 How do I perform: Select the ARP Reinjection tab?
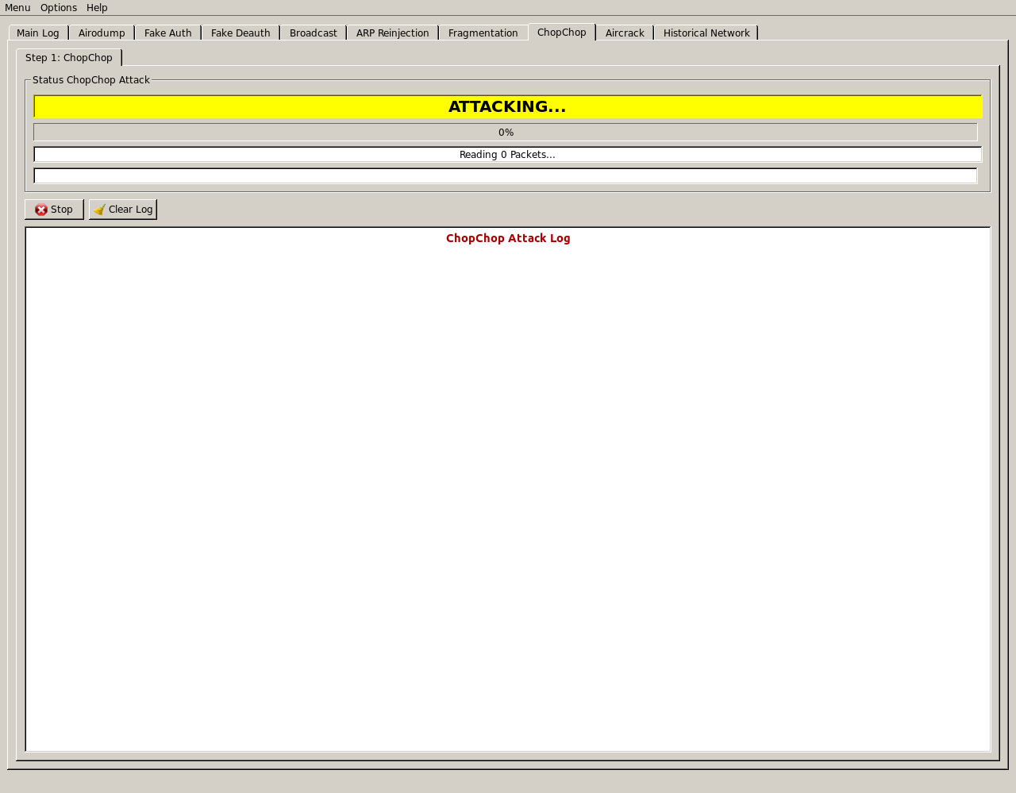[393, 33]
